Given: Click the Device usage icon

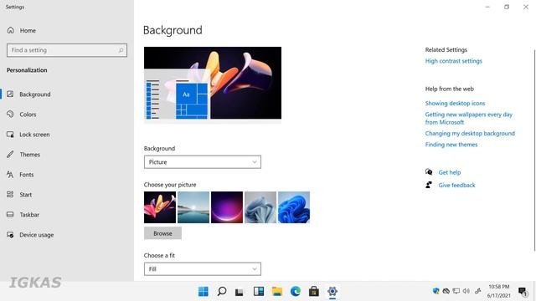Looking at the screenshot, I should coord(10,235).
